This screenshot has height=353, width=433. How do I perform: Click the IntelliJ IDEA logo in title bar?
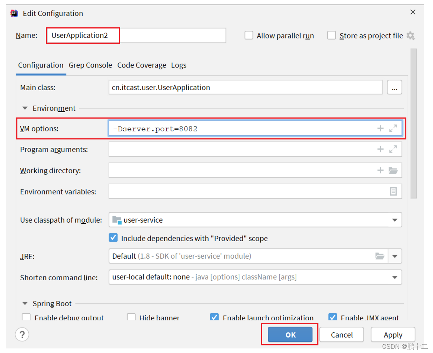(14, 13)
